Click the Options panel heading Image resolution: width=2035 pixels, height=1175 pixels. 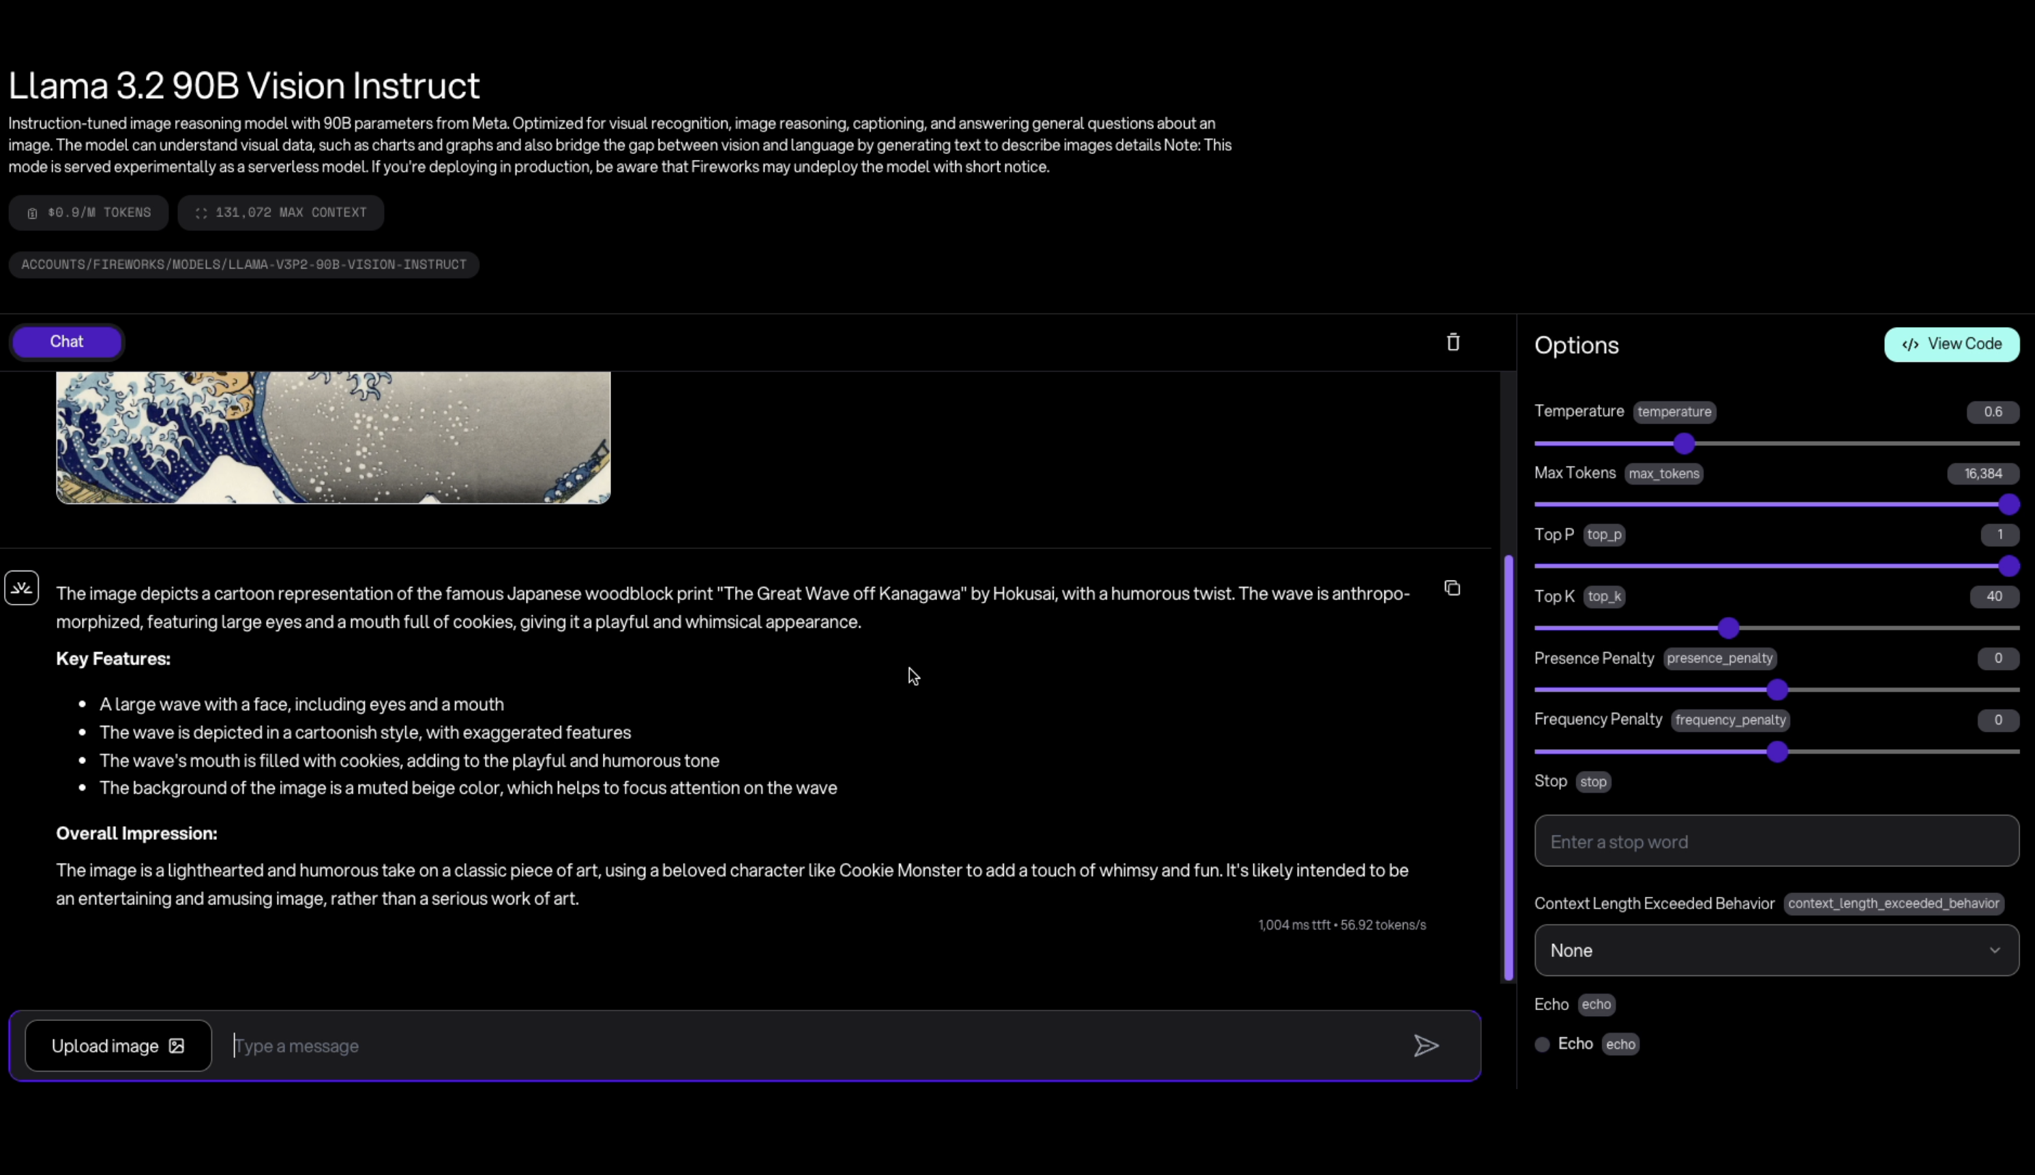[1576, 346]
